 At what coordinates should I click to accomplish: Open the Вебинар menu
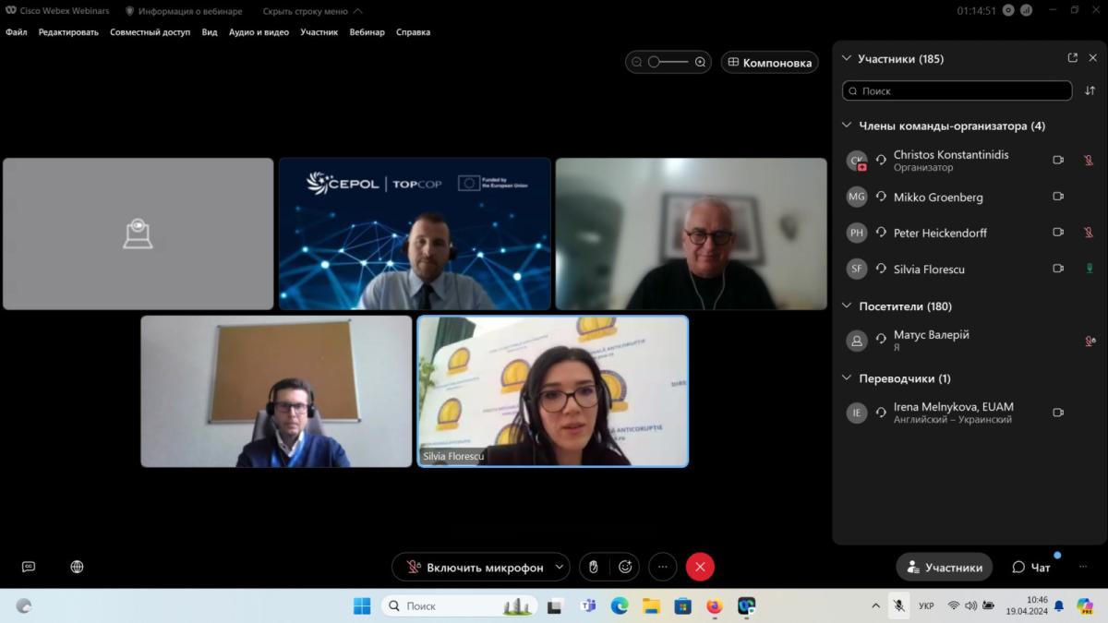[367, 32]
